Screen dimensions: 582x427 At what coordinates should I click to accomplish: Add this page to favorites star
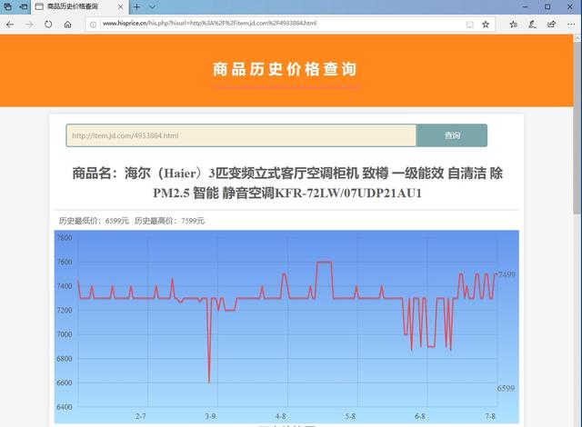(486, 25)
